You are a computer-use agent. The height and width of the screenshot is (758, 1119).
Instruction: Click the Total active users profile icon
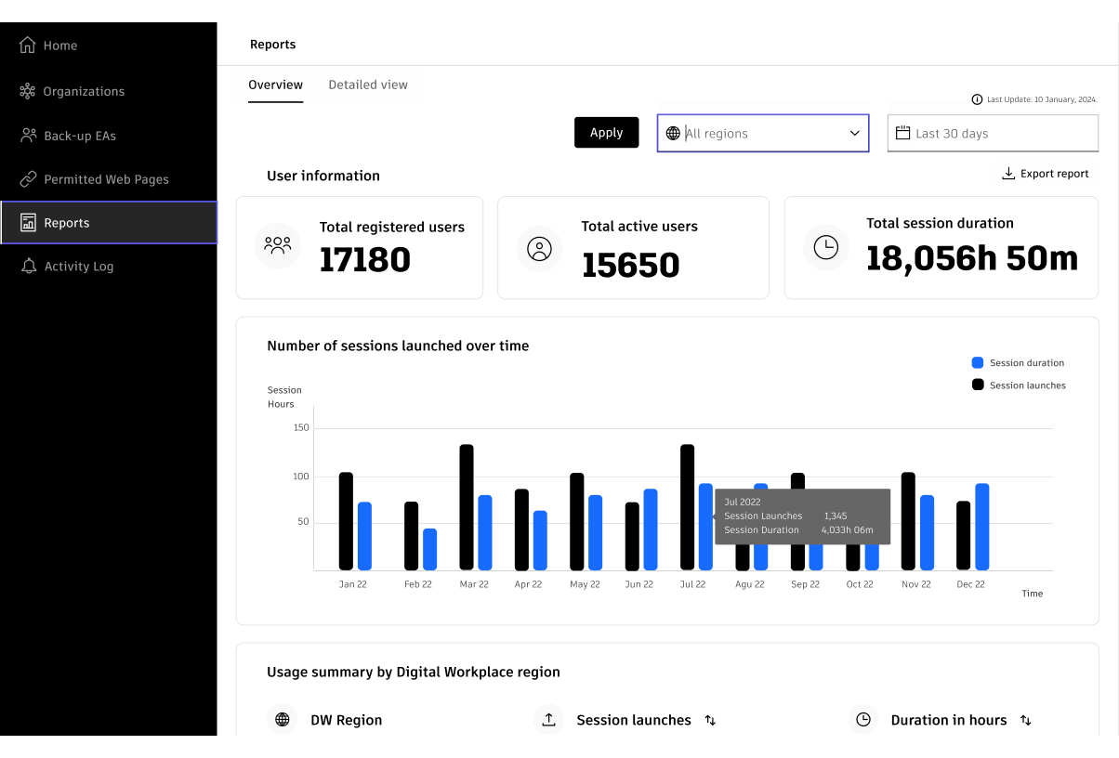539,249
